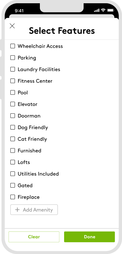
Task: Check the Wheelchair Access checkbox
Action: (13, 46)
